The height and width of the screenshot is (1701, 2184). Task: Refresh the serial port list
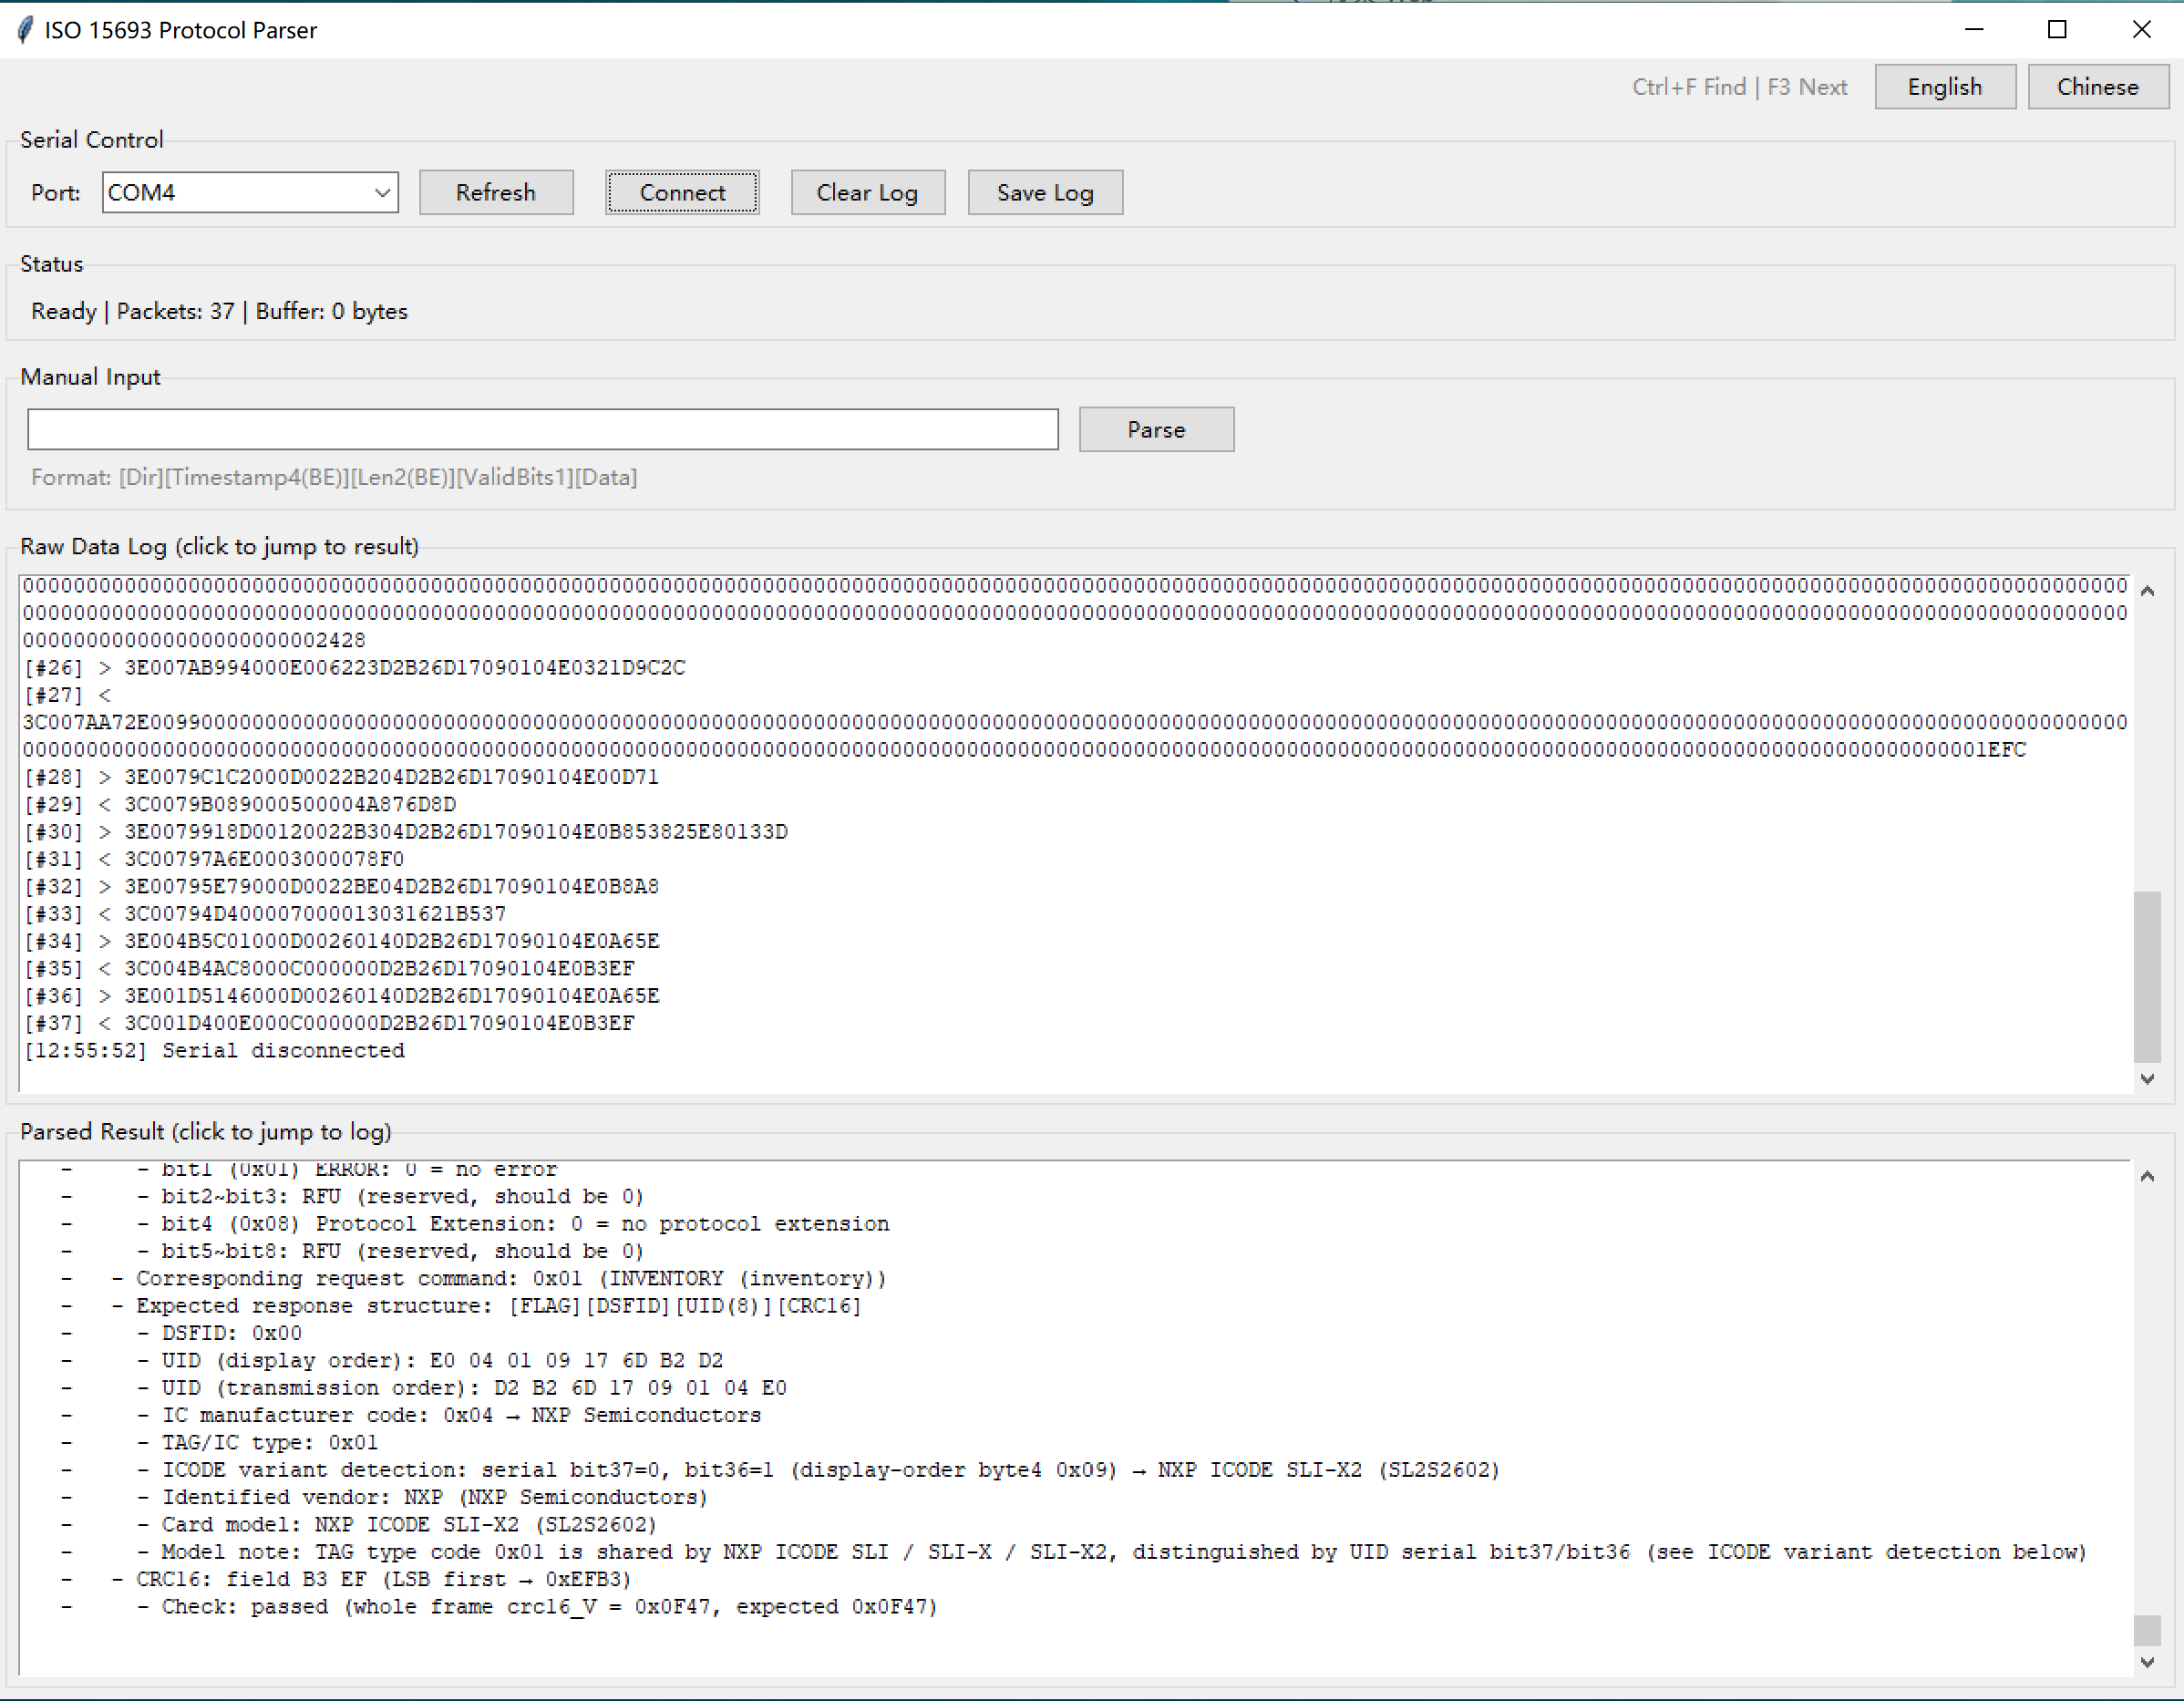[496, 192]
